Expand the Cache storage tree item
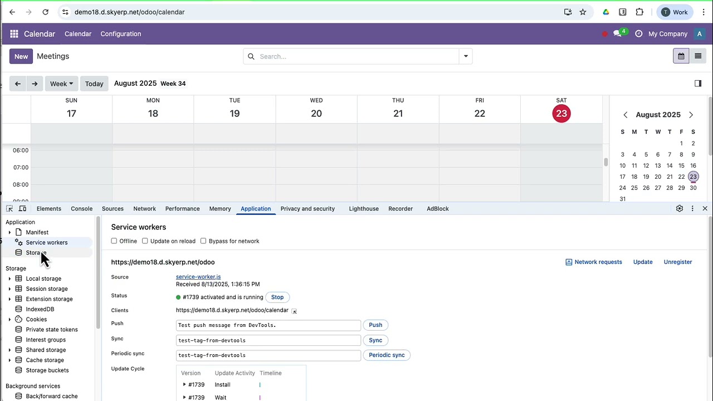This screenshot has height=401, width=713. [9, 360]
